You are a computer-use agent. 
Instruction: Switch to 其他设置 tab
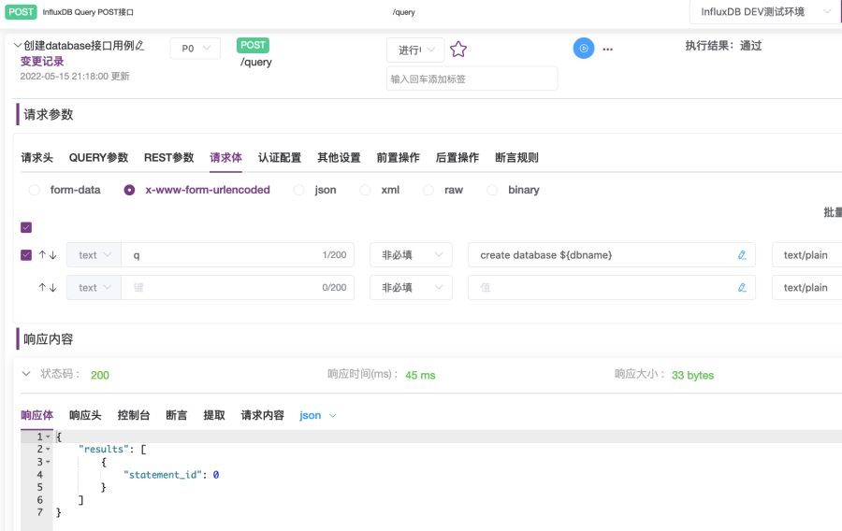(339, 158)
